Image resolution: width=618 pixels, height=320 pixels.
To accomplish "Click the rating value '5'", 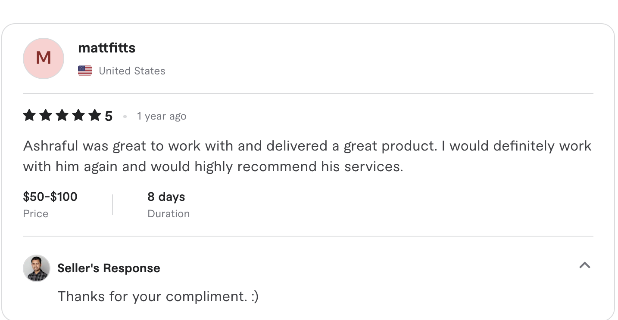I will [109, 115].
